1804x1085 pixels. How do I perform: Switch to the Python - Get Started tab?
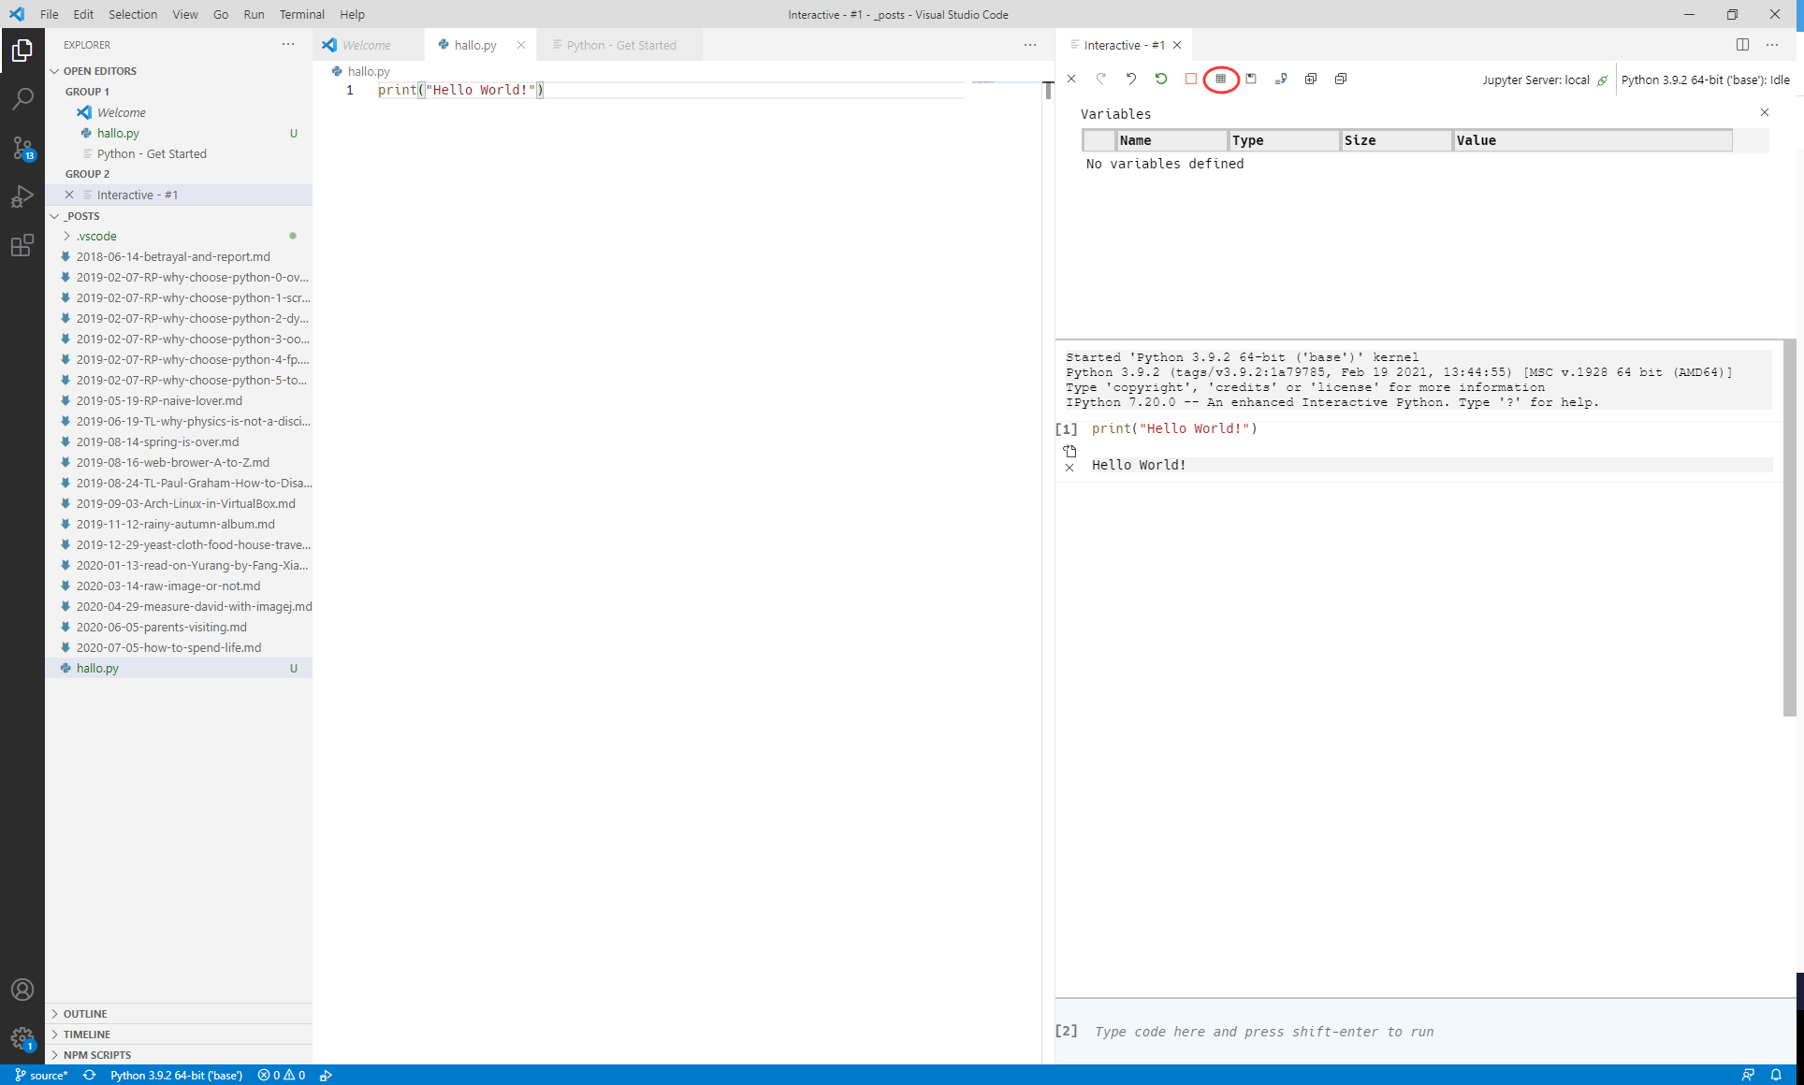[x=620, y=45]
